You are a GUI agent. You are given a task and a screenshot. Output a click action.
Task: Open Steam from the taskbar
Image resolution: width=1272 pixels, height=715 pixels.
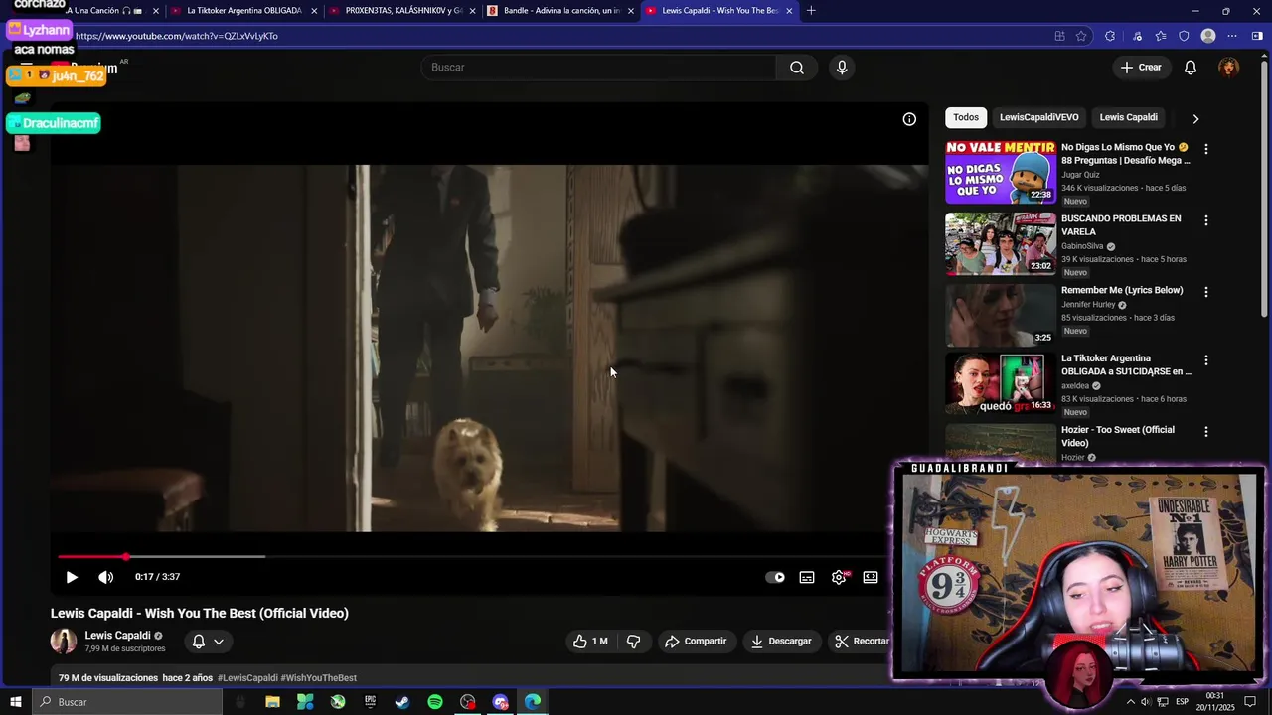pos(402,702)
